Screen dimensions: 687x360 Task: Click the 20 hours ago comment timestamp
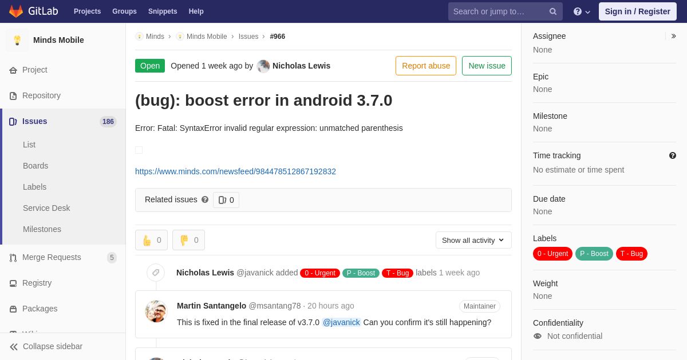[331, 306]
